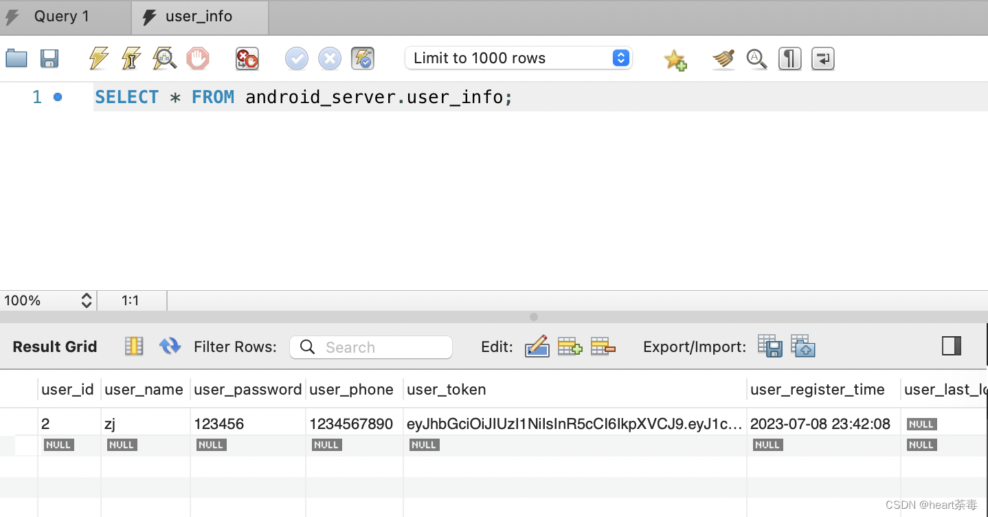Export recordset to an external file
The image size is (988, 517).
[770, 346]
